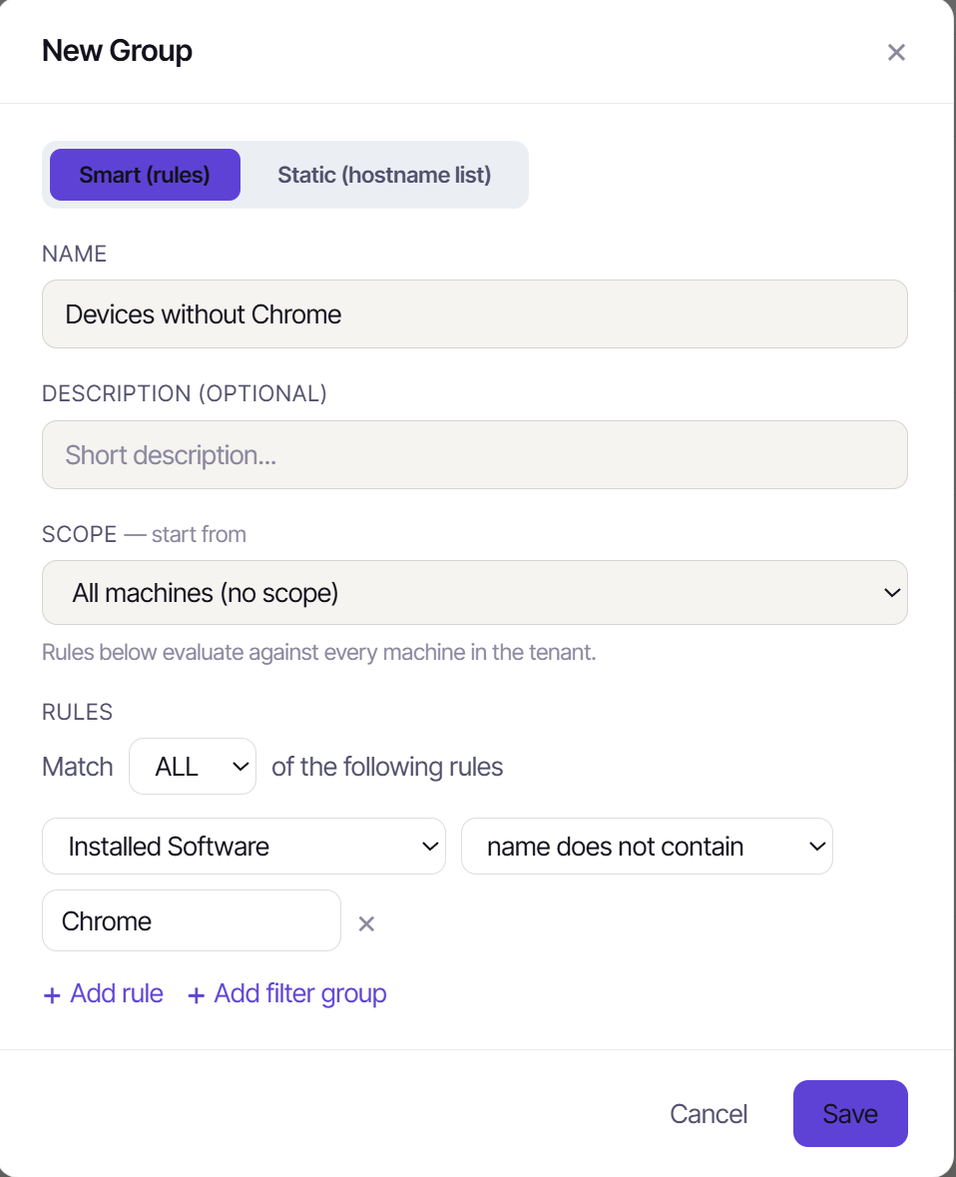This screenshot has height=1177, width=956.
Task: Click Add filter group link
Action: coord(286,994)
